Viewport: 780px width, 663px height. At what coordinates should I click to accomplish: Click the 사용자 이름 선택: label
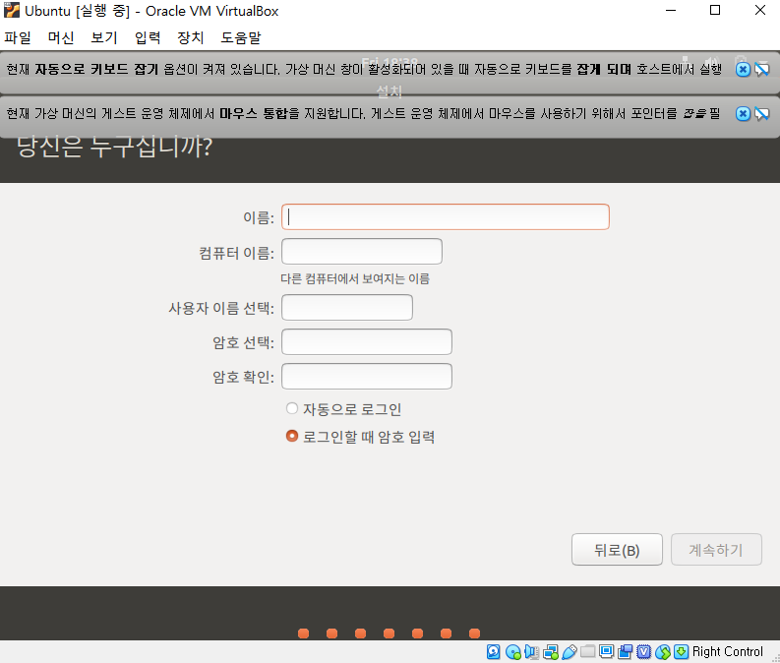coord(221,308)
